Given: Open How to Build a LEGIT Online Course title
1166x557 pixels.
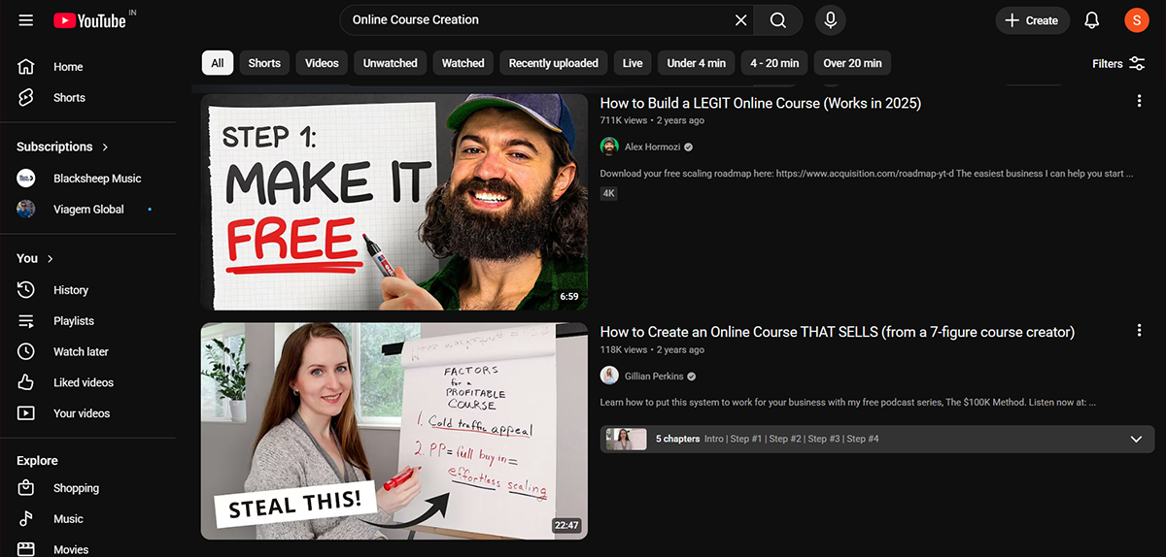Looking at the screenshot, I should [x=761, y=103].
